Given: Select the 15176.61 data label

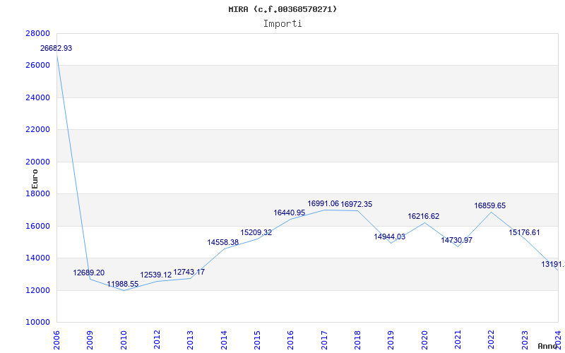Looking at the screenshot, I should (524, 232).
